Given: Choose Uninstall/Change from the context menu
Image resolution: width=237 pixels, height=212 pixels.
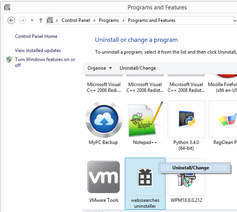Looking at the screenshot, I should (x=195, y=168).
